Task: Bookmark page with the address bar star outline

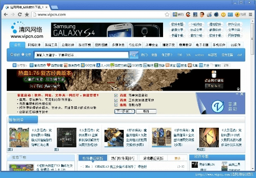Action: point(167,15)
